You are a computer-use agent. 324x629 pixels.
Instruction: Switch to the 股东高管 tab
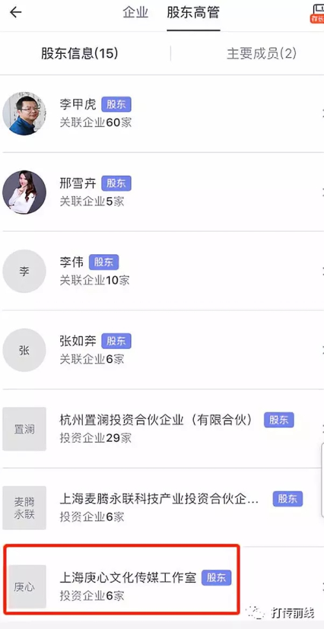[193, 13]
